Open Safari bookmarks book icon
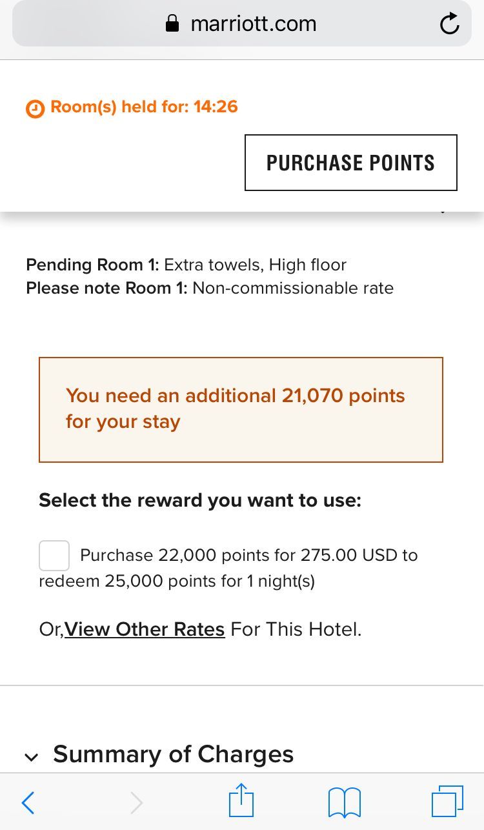484x830 pixels. pos(345,804)
